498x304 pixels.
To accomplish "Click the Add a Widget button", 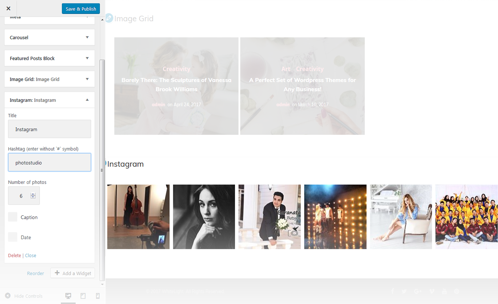I will 73,273.
